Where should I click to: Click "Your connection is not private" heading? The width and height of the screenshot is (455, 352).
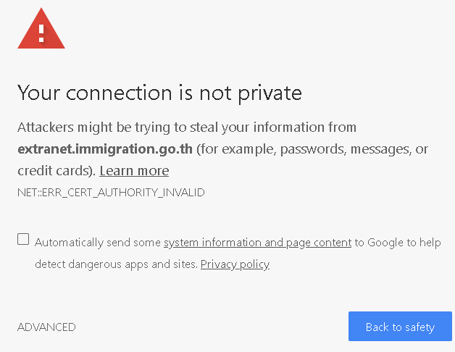tap(159, 93)
